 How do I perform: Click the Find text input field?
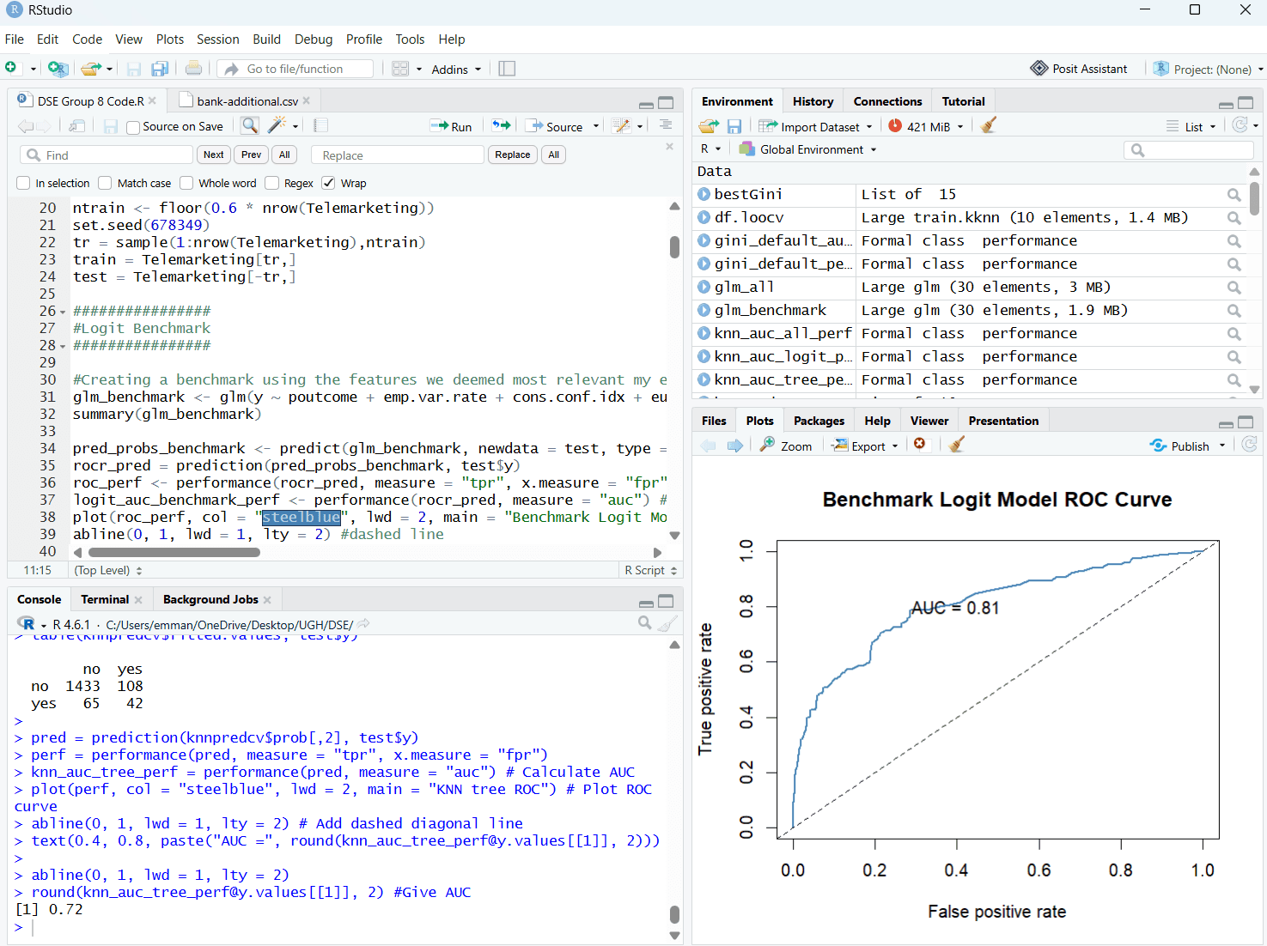(x=107, y=155)
